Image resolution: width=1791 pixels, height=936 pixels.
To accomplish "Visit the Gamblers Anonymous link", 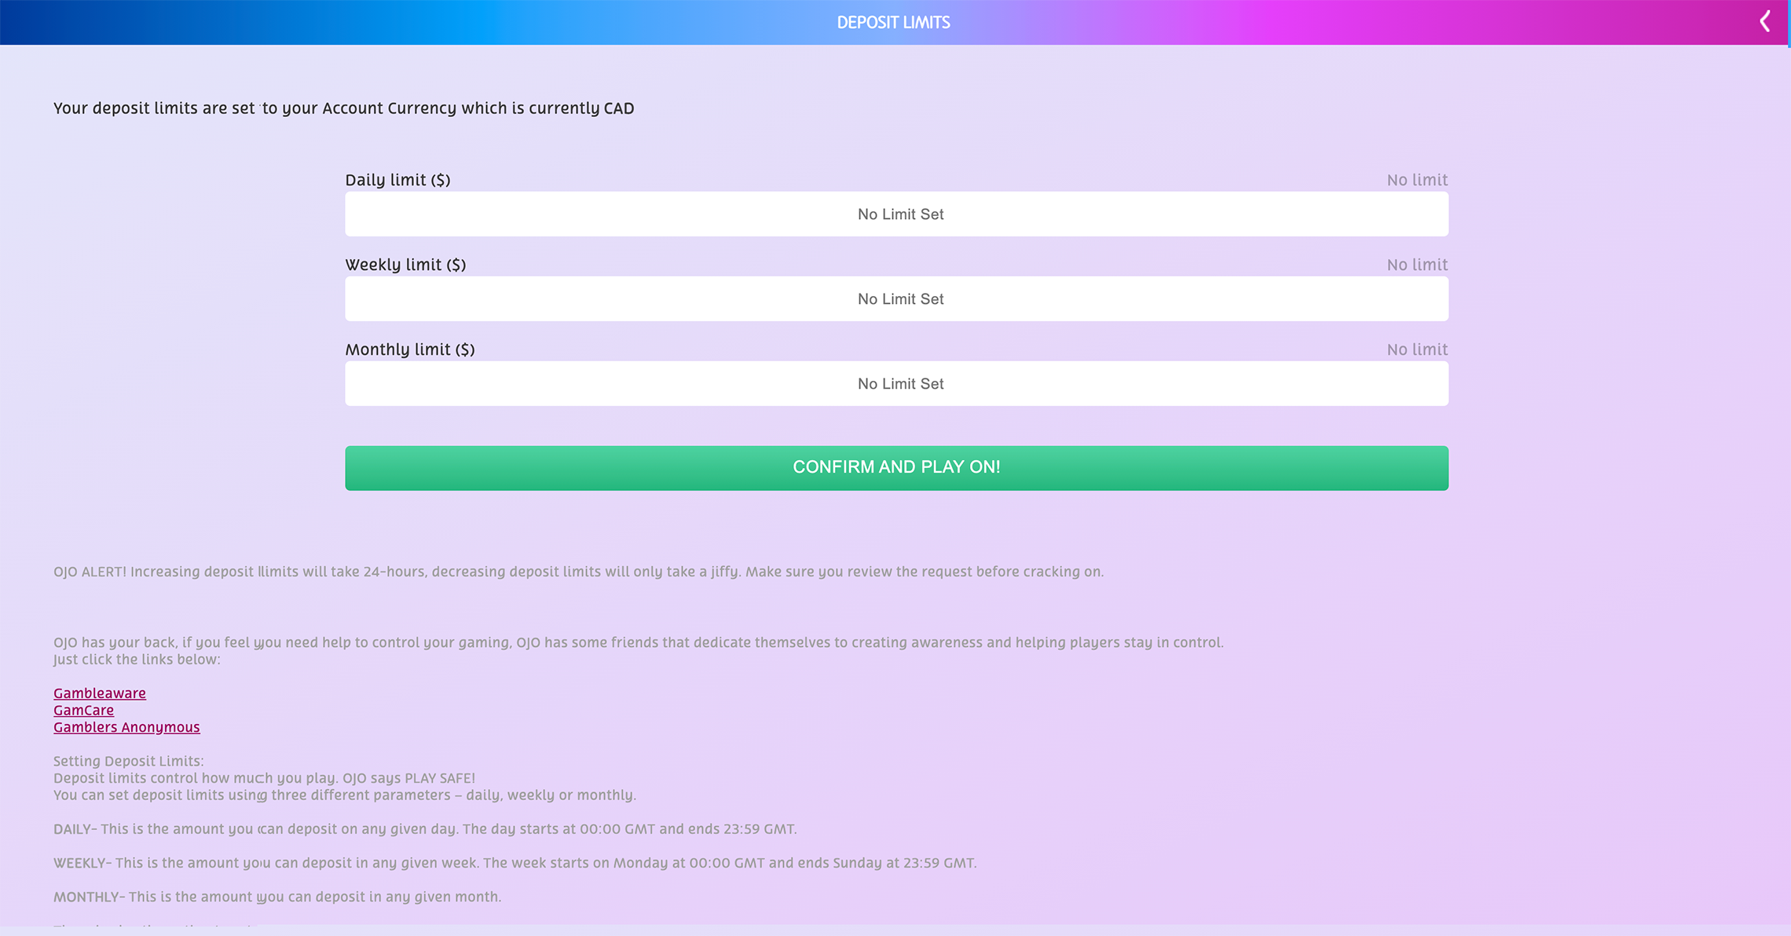I will (x=126, y=727).
